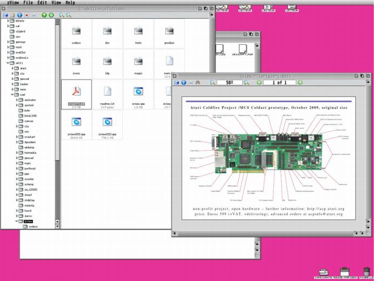The width and height of the screenshot is (374, 281).
Task: Expand the funmedia folder in tree
Action: tap(17, 152)
